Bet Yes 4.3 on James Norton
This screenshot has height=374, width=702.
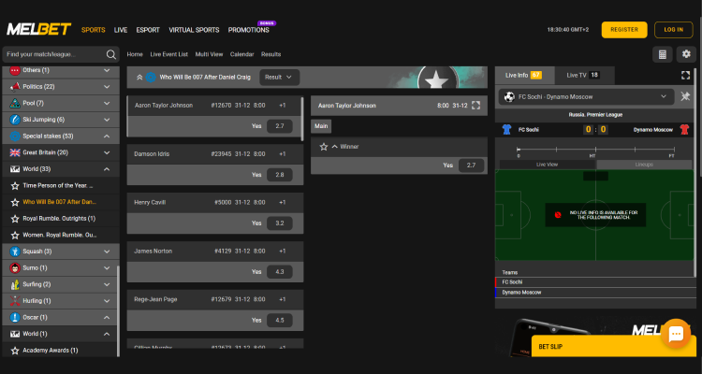[280, 272]
